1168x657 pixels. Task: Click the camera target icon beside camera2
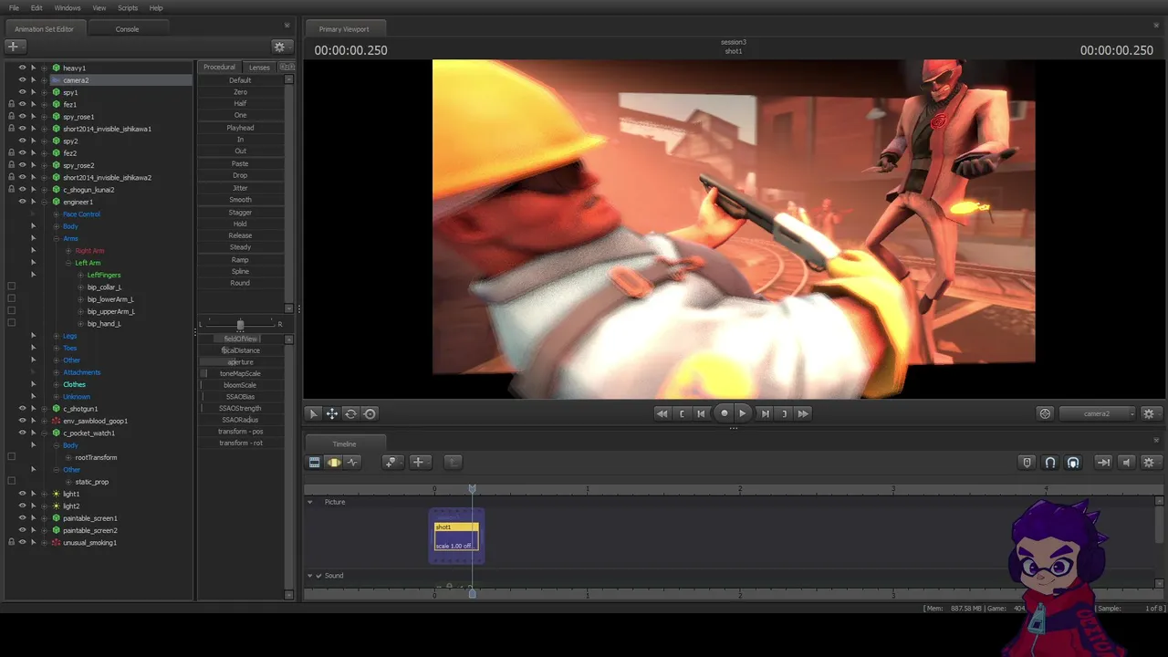click(x=1046, y=413)
